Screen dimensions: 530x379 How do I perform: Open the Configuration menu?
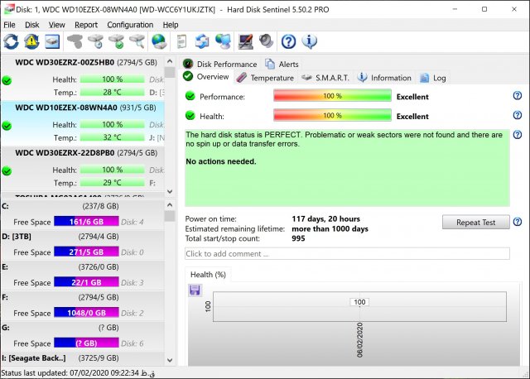point(130,25)
